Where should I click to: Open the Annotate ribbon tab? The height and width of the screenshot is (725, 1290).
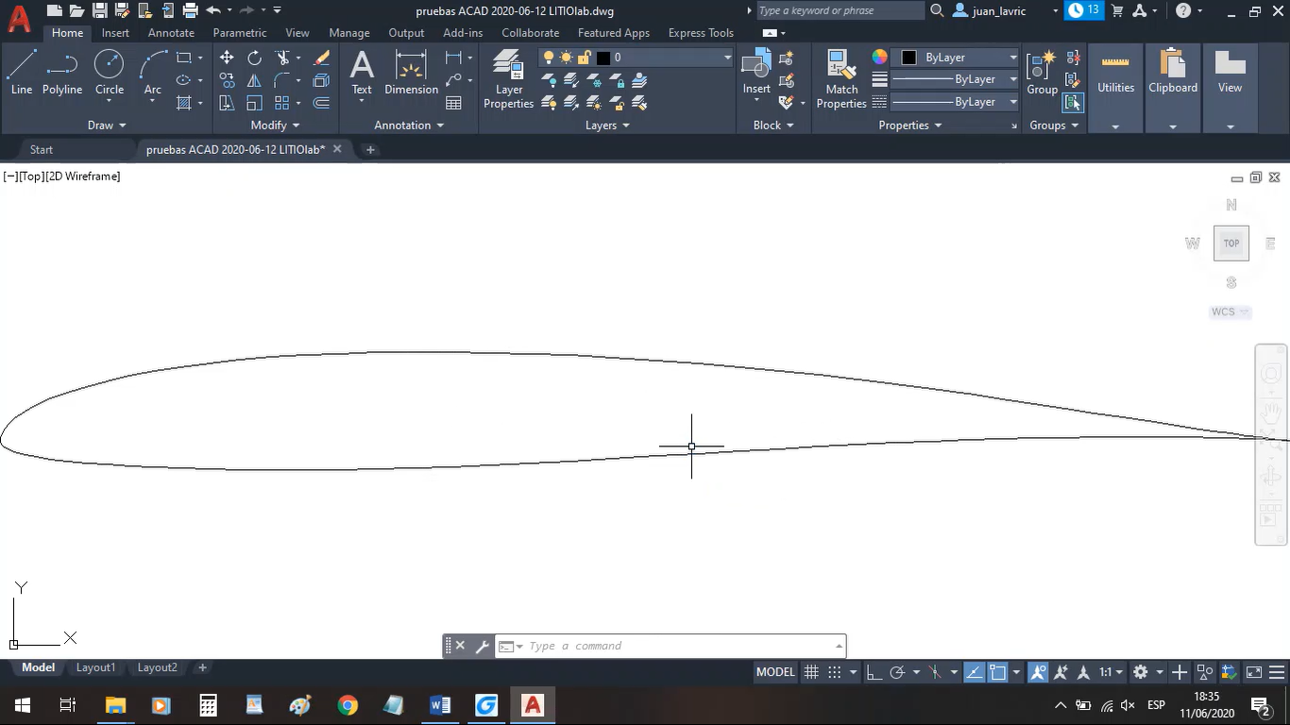tap(171, 32)
